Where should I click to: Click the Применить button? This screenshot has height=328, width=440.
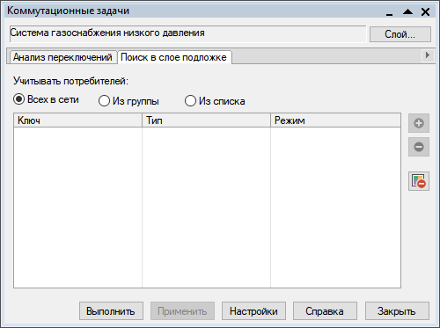tap(182, 311)
